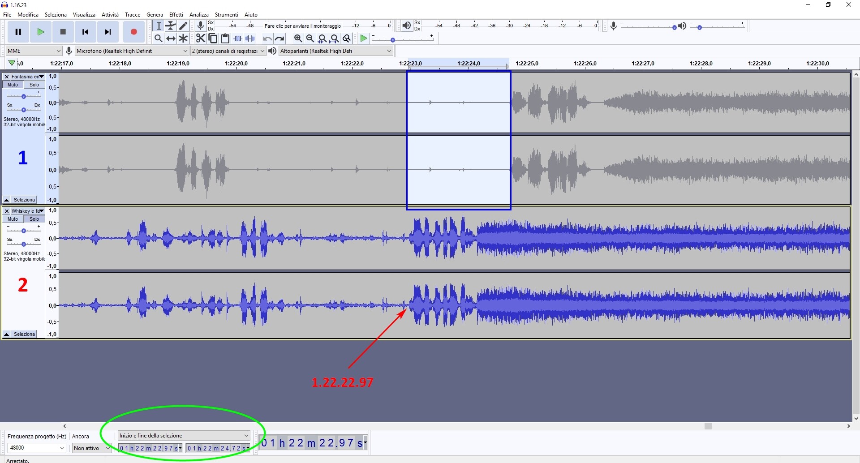Click the playback meter speaker icon
The height and width of the screenshot is (463, 860).
coord(406,26)
